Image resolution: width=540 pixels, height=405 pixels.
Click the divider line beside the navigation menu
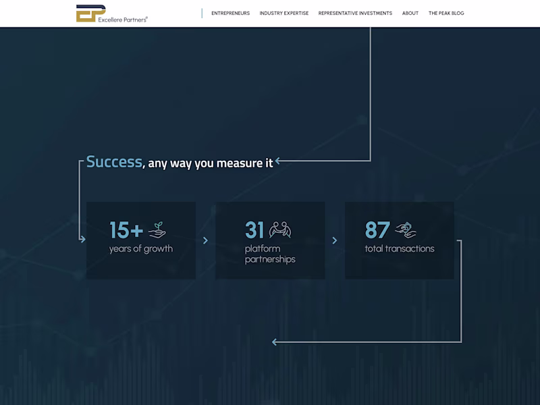(x=201, y=13)
